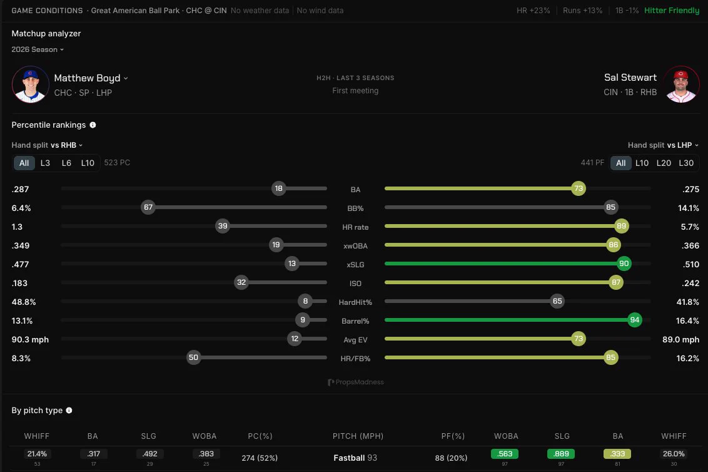Screen dimensions: 708x472
Task: Change the pitcher hand split vs RHB
Action: point(47,145)
